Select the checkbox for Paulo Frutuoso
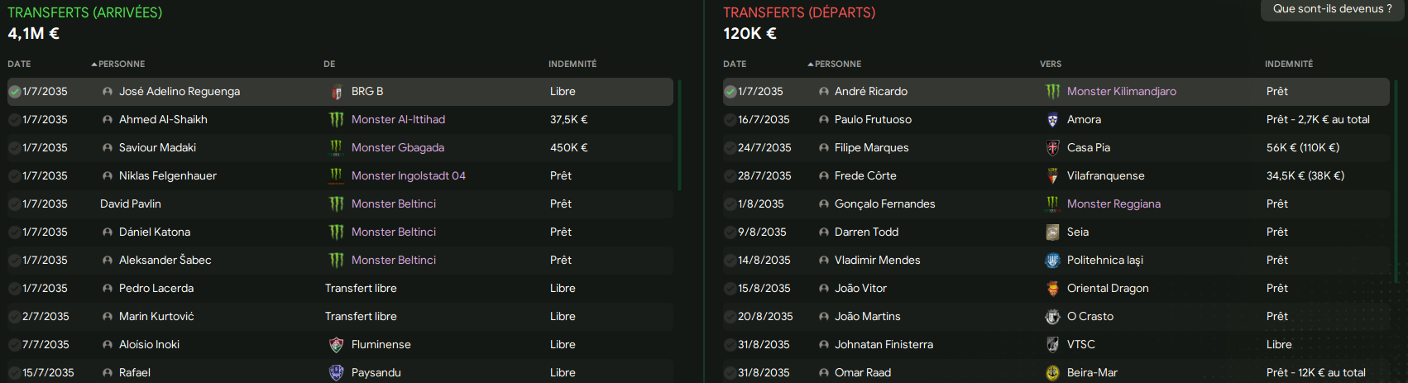1408x383 pixels. pyautogui.click(x=730, y=120)
